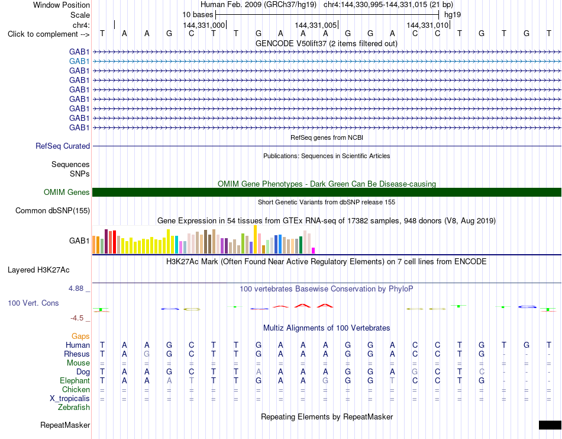The width and height of the screenshot is (562, 439).
Task: Click the orange "Gaps" label
Action: (x=80, y=337)
